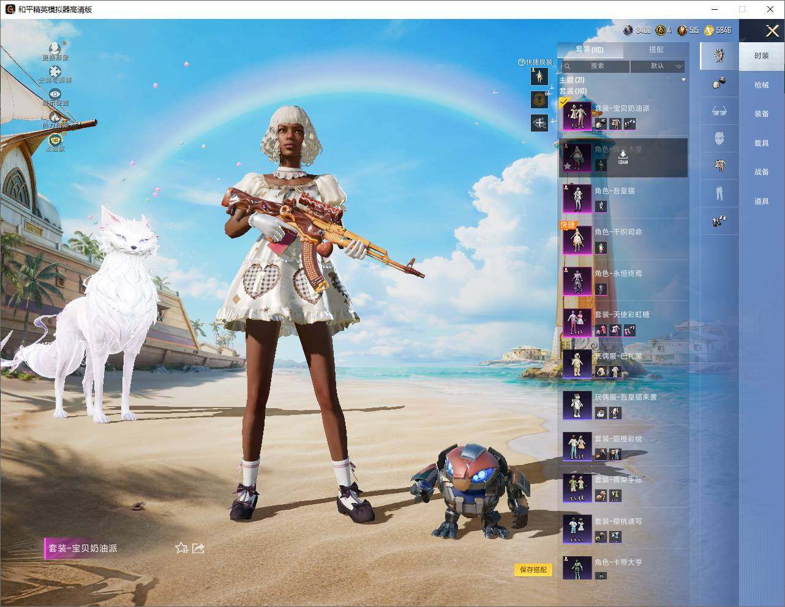This screenshot has height=607, width=785.
Task: Open the glasses category icon
Action: [x=719, y=111]
